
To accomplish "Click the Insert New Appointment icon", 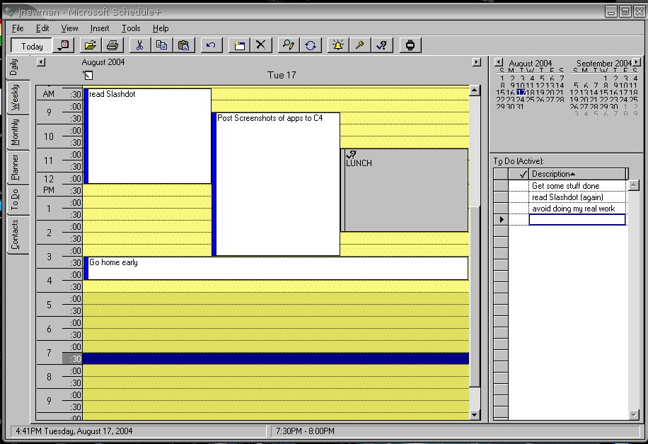I will pyautogui.click(x=238, y=45).
